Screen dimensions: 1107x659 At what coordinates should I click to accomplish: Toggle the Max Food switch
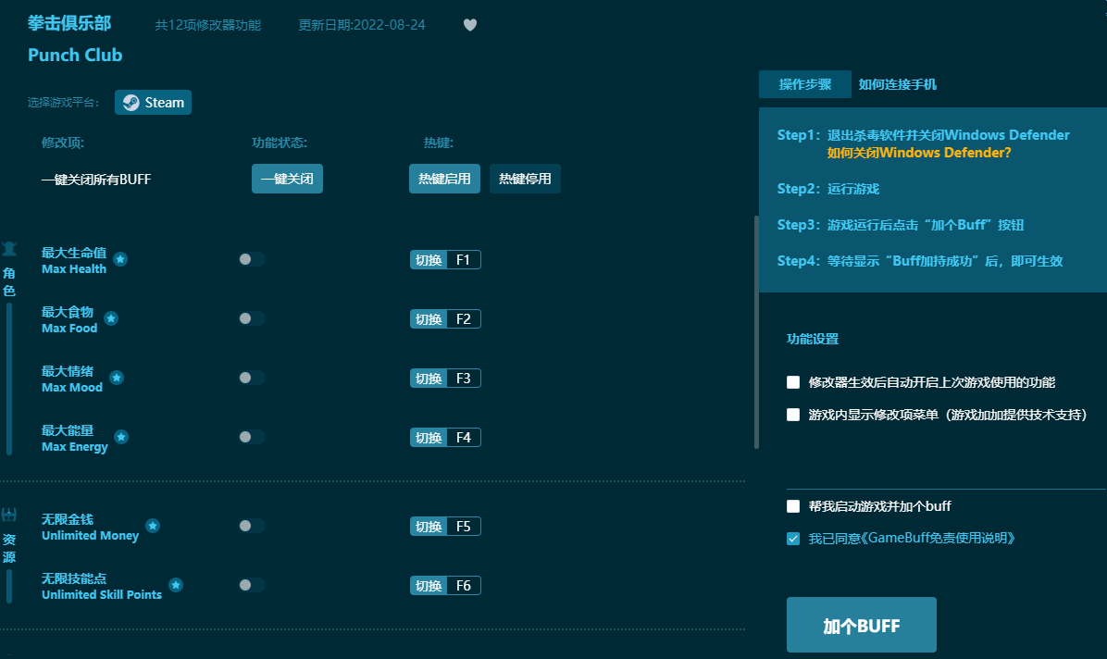(252, 318)
